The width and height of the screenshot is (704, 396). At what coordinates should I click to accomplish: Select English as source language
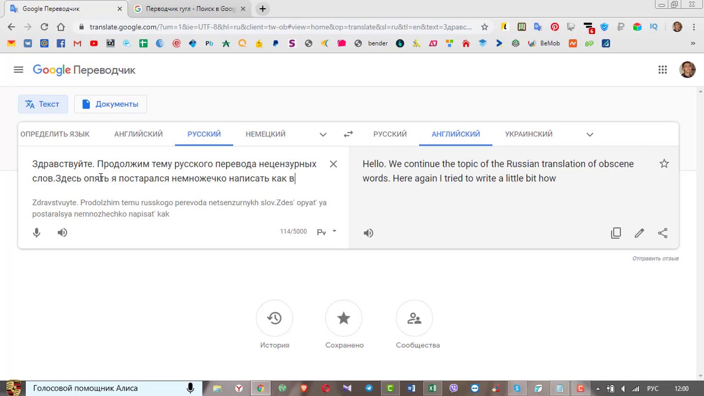(x=139, y=134)
